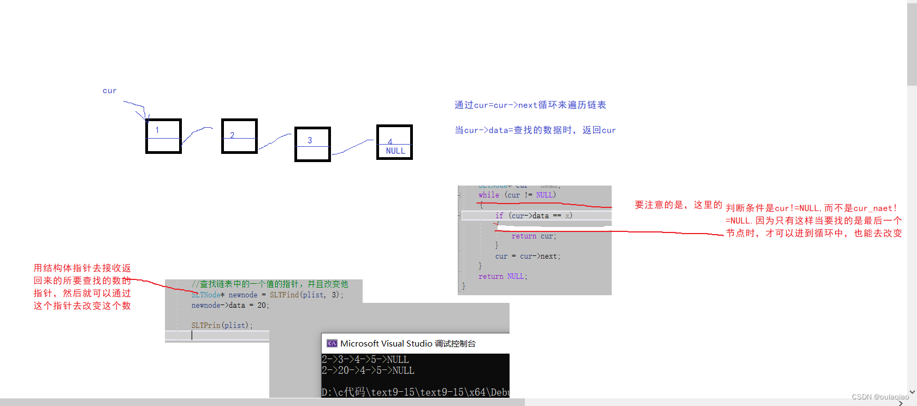Viewport: 917px width, 406px height.
Task: Click the green comment '//查找链表中的一个值的指针'
Action: (245, 284)
